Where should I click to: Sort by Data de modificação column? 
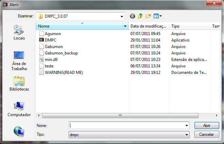point(149,26)
